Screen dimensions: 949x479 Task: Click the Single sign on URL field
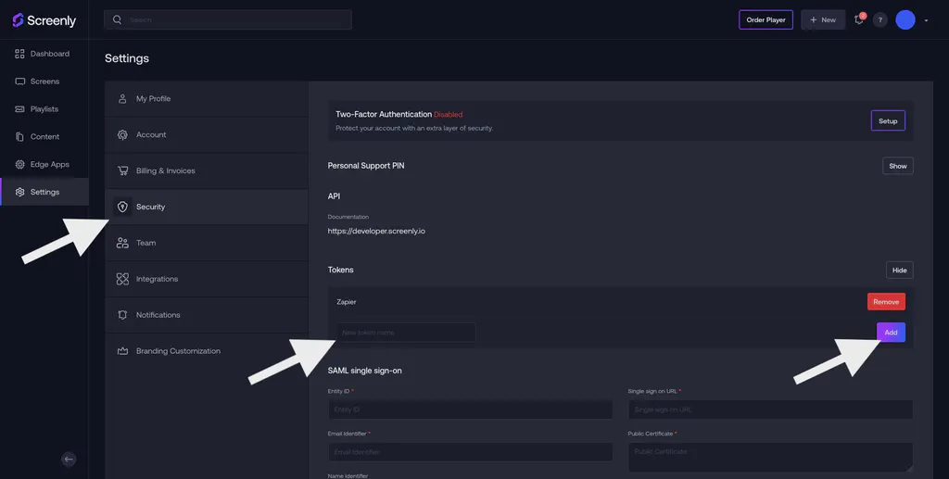click(x=770, y=410)
